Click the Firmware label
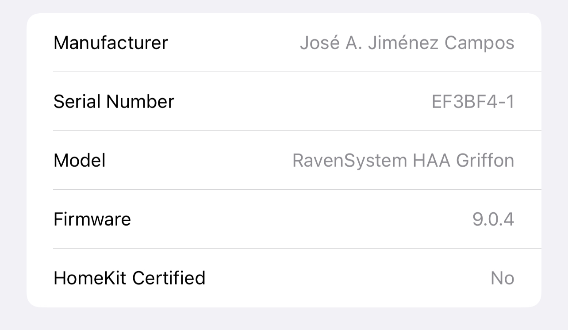This screenshot has width=568, height=330. click(x=92, y=219)
